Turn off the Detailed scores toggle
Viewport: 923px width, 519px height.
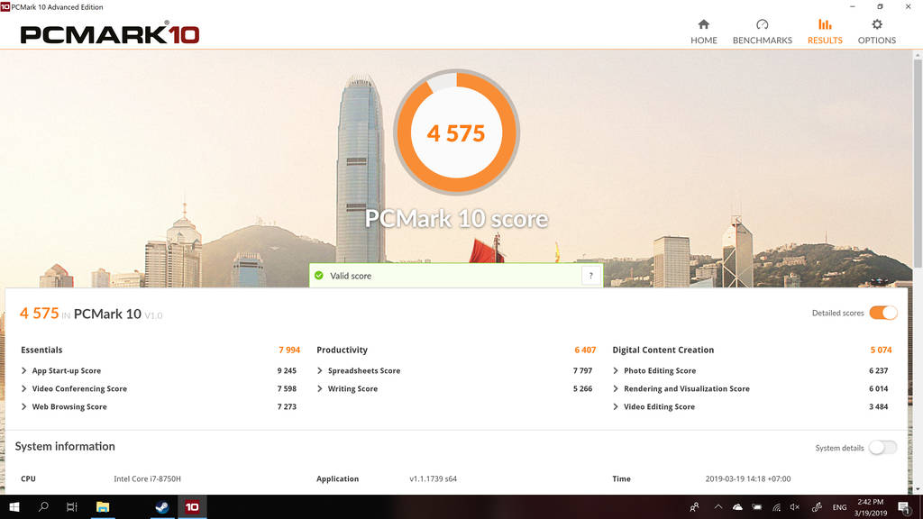(883, 313)
